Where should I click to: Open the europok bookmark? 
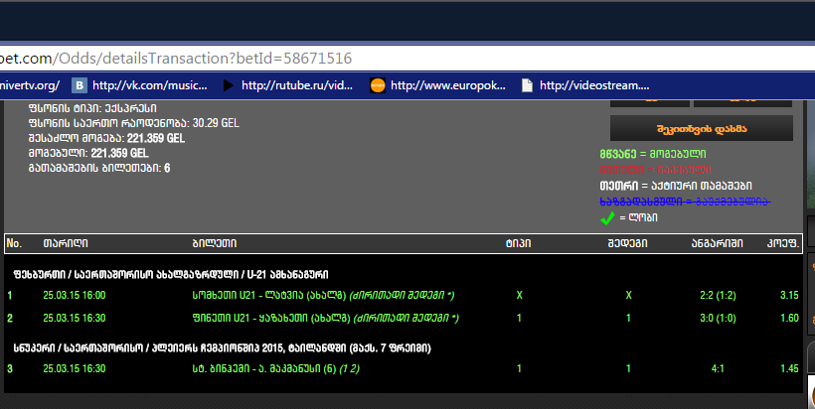[448, 85]
